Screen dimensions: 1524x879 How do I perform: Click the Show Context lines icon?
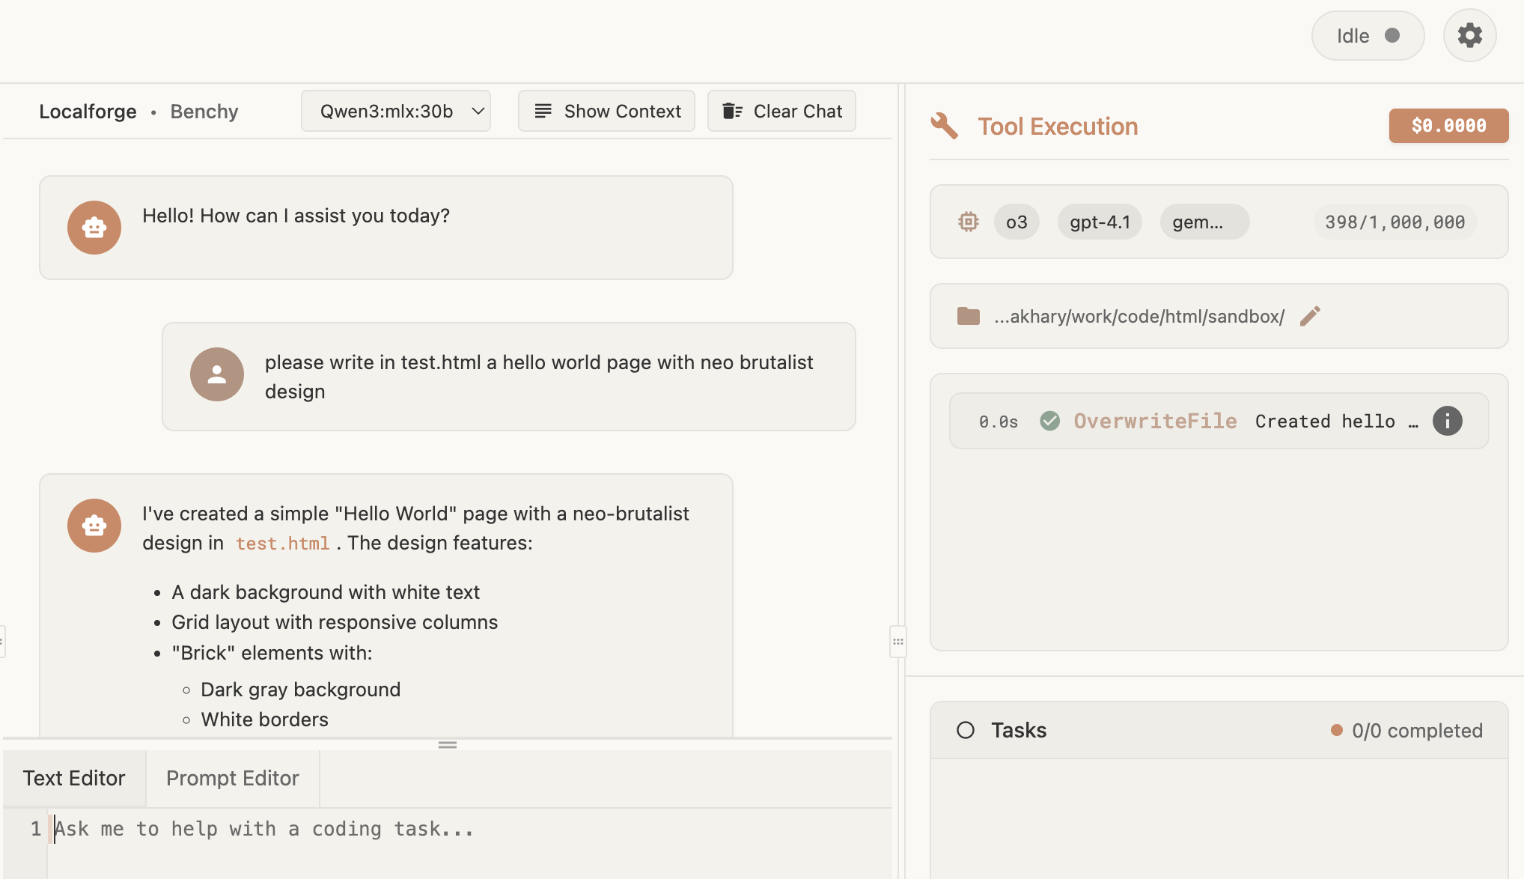tap(543, 111)
